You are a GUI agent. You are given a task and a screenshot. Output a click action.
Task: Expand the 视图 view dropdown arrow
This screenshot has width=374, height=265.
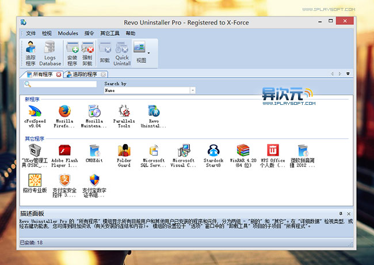[x=148, y=52]
